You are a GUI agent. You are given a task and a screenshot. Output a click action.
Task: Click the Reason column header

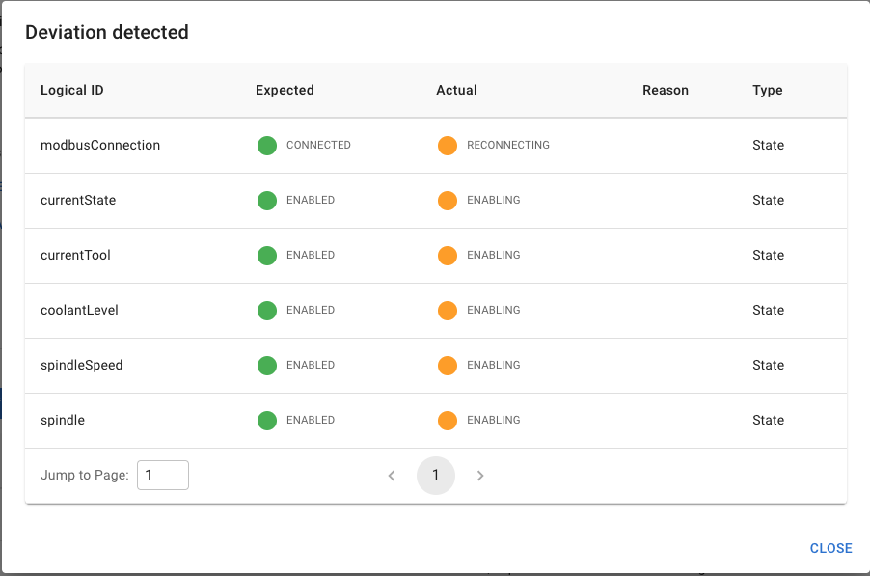pos(666,91)
